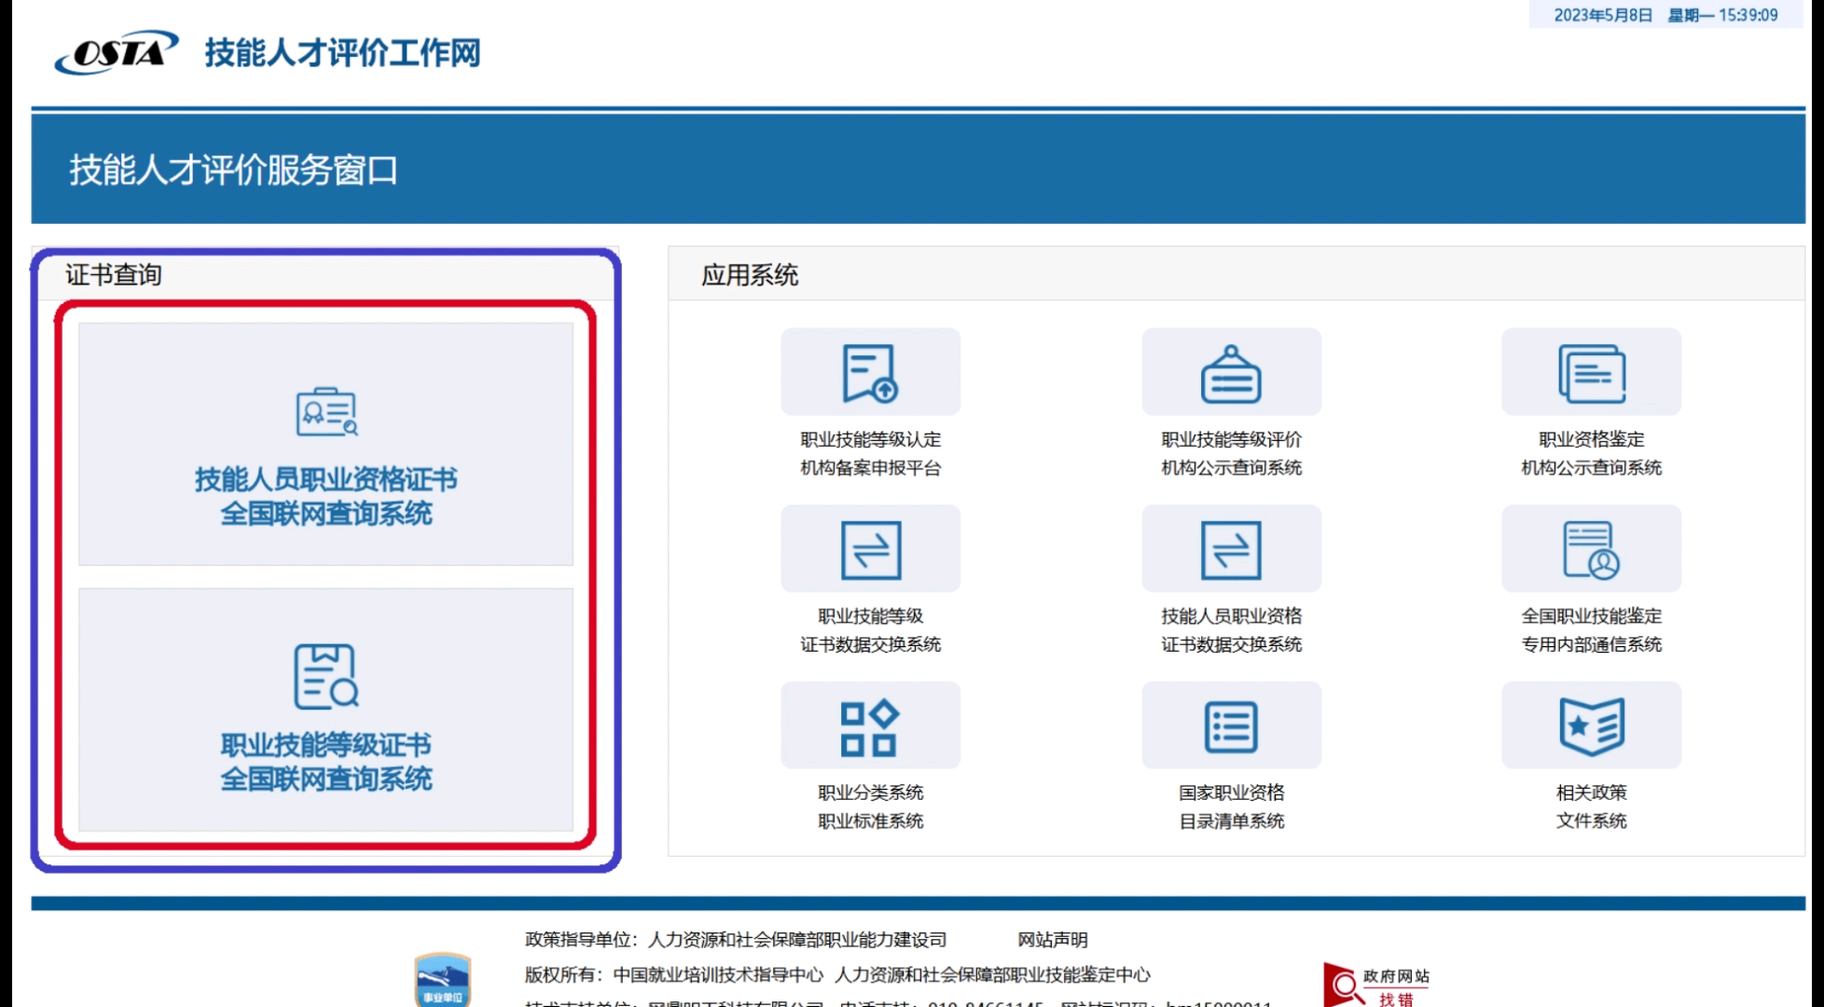Open 职业技能等级评价机构公示查询系统 label

(x=1231, y=453)
